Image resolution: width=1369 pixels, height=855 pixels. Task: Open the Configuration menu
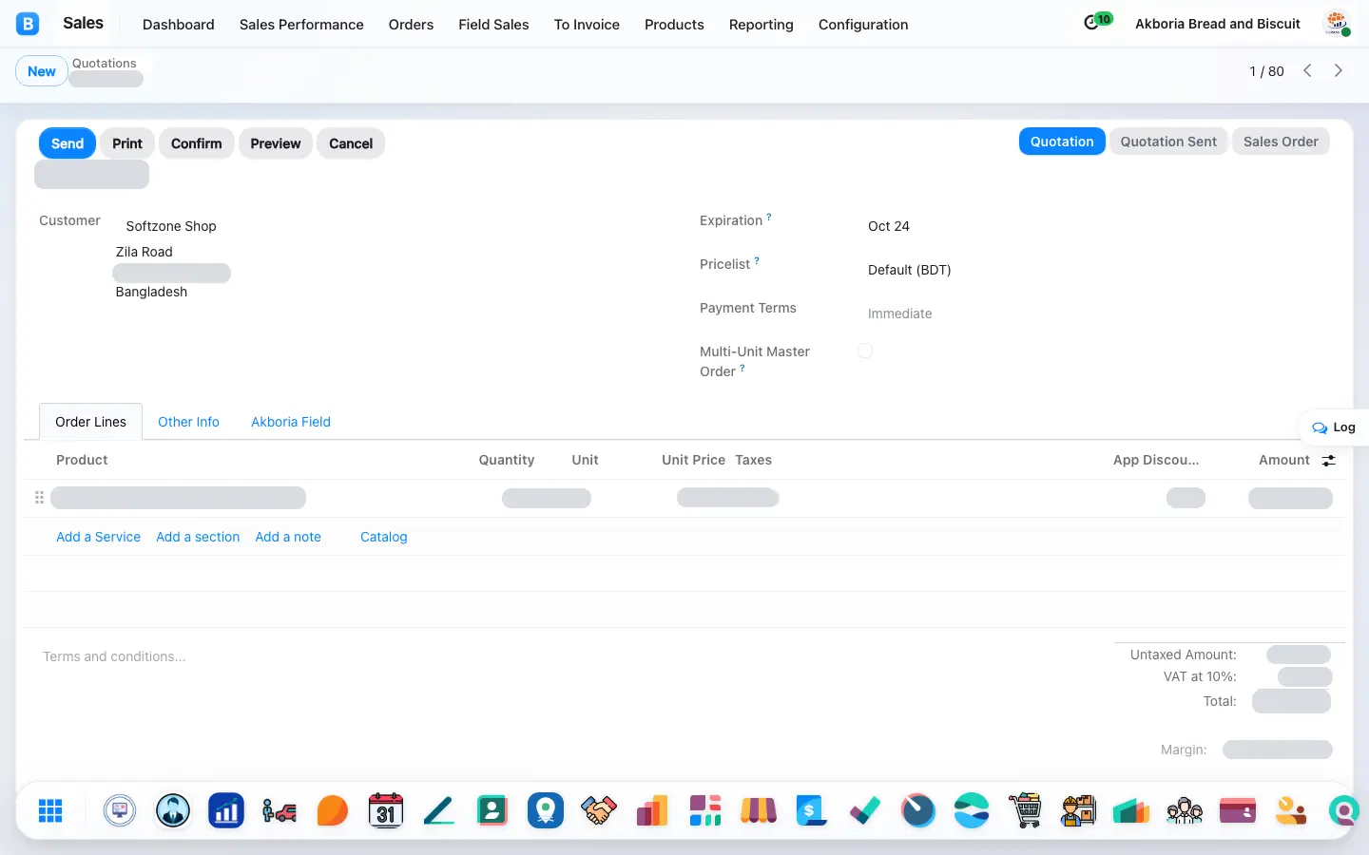point(863,25)
